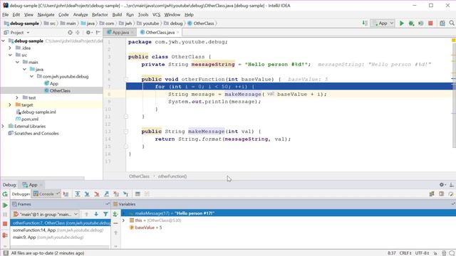The image size is (456, 256).
Task: Resume program in debug sidebar
Action: point(5,206)
